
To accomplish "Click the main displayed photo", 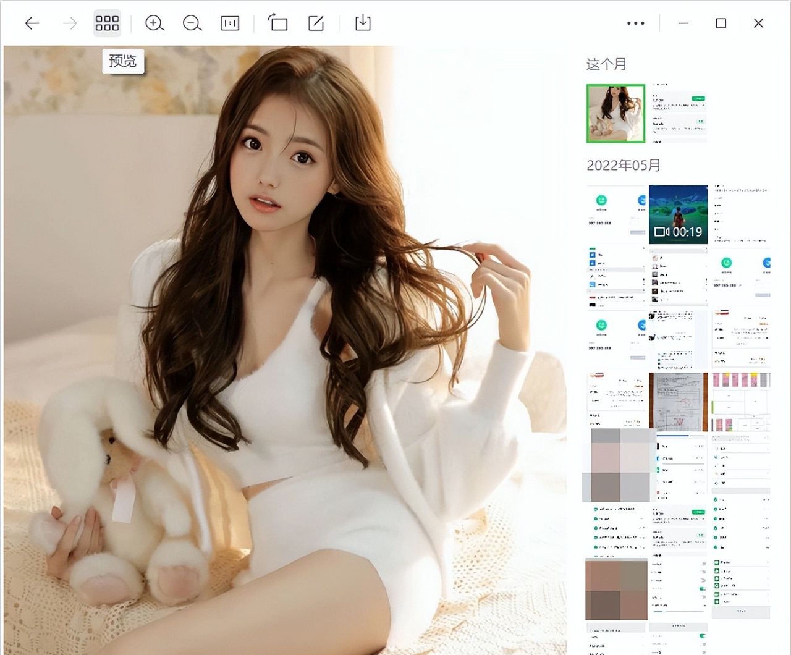I will coord(285,350).
